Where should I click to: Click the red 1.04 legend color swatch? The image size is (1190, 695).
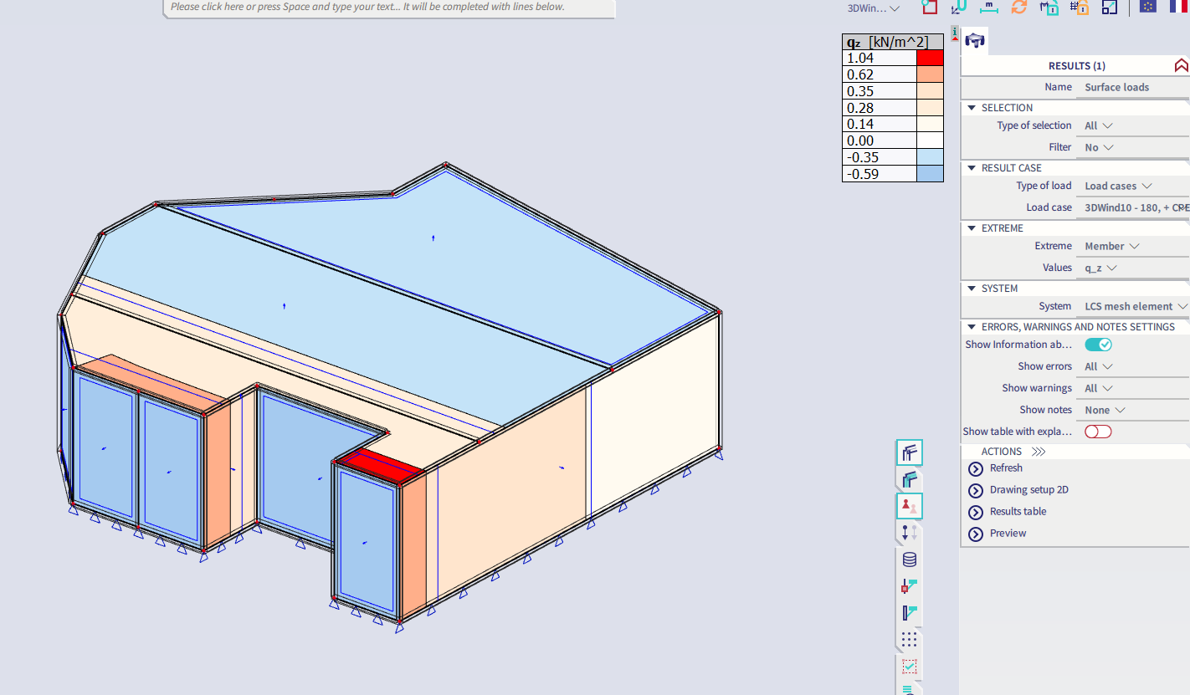coord(930,58)
